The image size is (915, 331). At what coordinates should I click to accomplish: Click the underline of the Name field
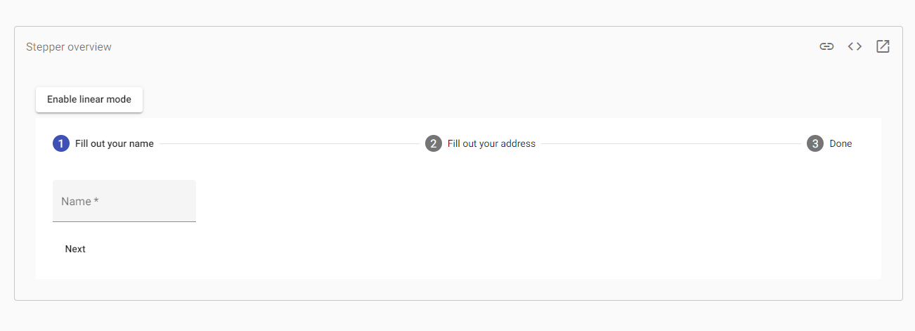(x=124, y=221)
